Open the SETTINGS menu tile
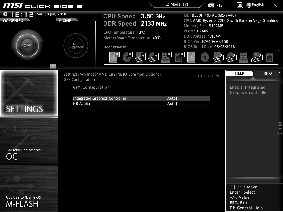This screenshot has width=283, height=212. click(29, 93)
